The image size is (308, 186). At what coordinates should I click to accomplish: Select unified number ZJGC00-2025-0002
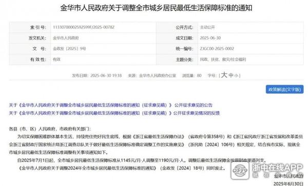point(217,49)
